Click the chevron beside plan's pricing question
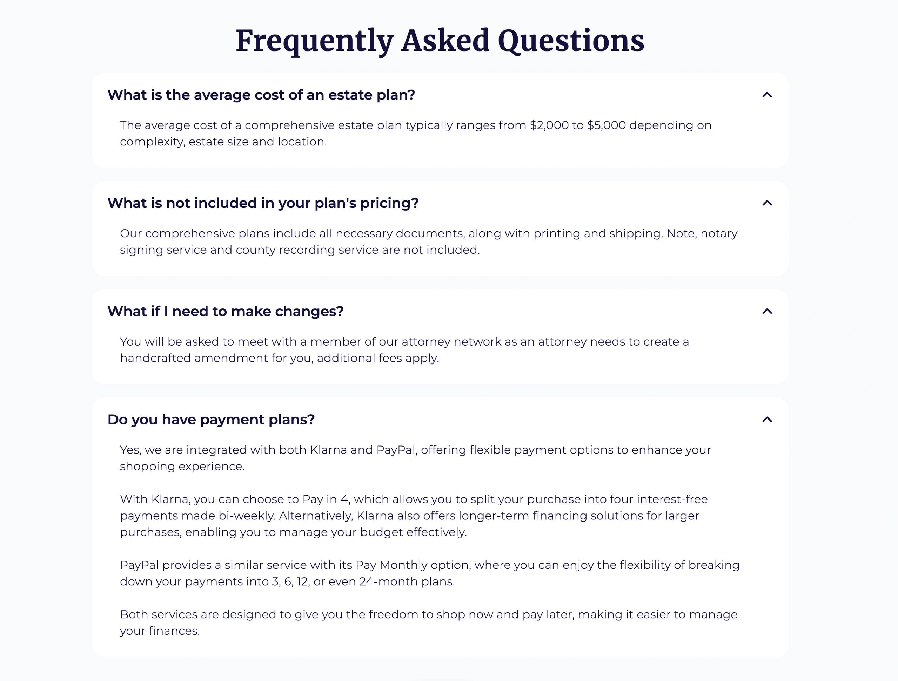The height and width of the screenshot is (681, 898). pyautogui.click(x=766, y=203)
